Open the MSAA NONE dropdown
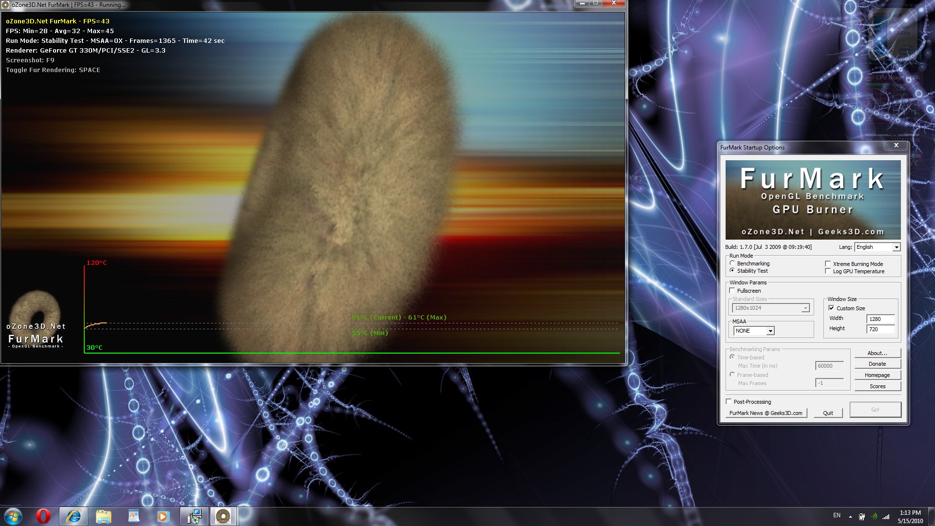The image size is (935, 526). (x=754, y=331)
